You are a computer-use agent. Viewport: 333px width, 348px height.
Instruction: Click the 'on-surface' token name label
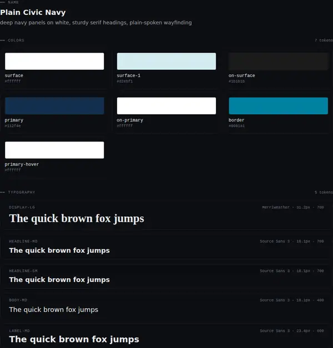[x=241, y=75]
